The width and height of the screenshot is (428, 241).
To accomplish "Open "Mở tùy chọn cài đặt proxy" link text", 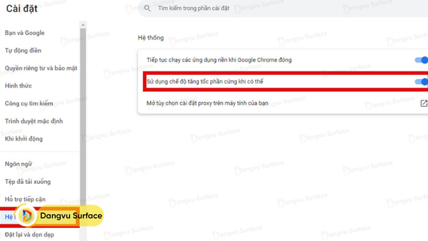I will [207, 103].
